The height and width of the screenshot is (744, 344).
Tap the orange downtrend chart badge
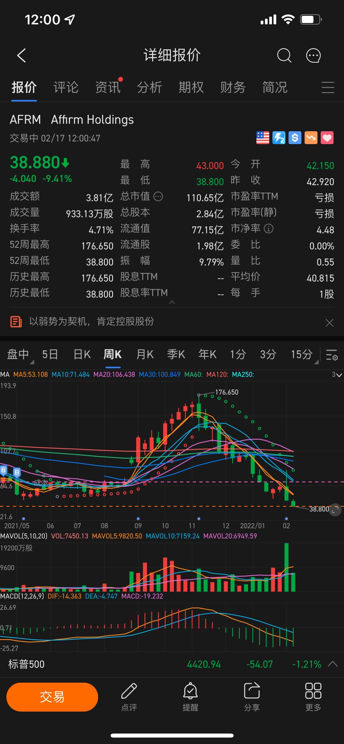(x=311, y=137)
